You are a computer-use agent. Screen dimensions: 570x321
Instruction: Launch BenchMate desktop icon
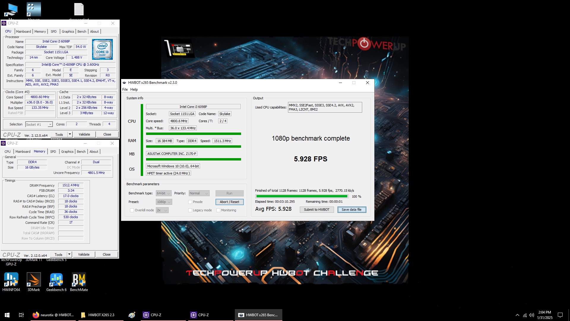click(x=79, y=282)
